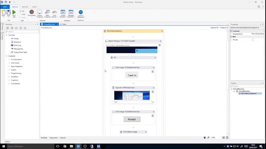The image size is (266, 149).
Task: Toggle the Private checkbox in Properties
Action: click(x=253, y=40)
